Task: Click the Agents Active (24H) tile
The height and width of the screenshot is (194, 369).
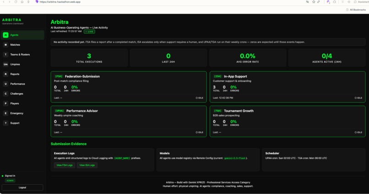Action: (327, 58)
